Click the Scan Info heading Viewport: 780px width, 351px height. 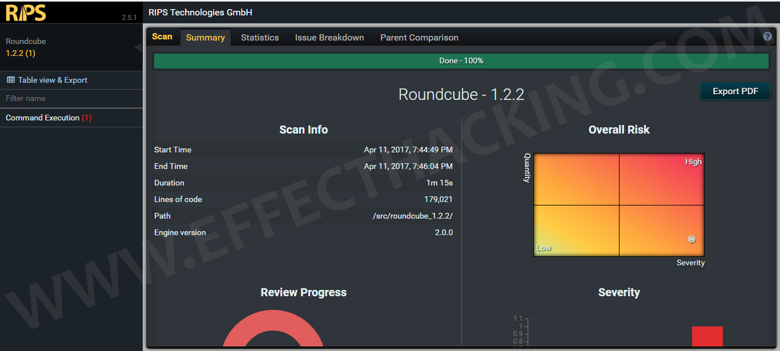304,130
